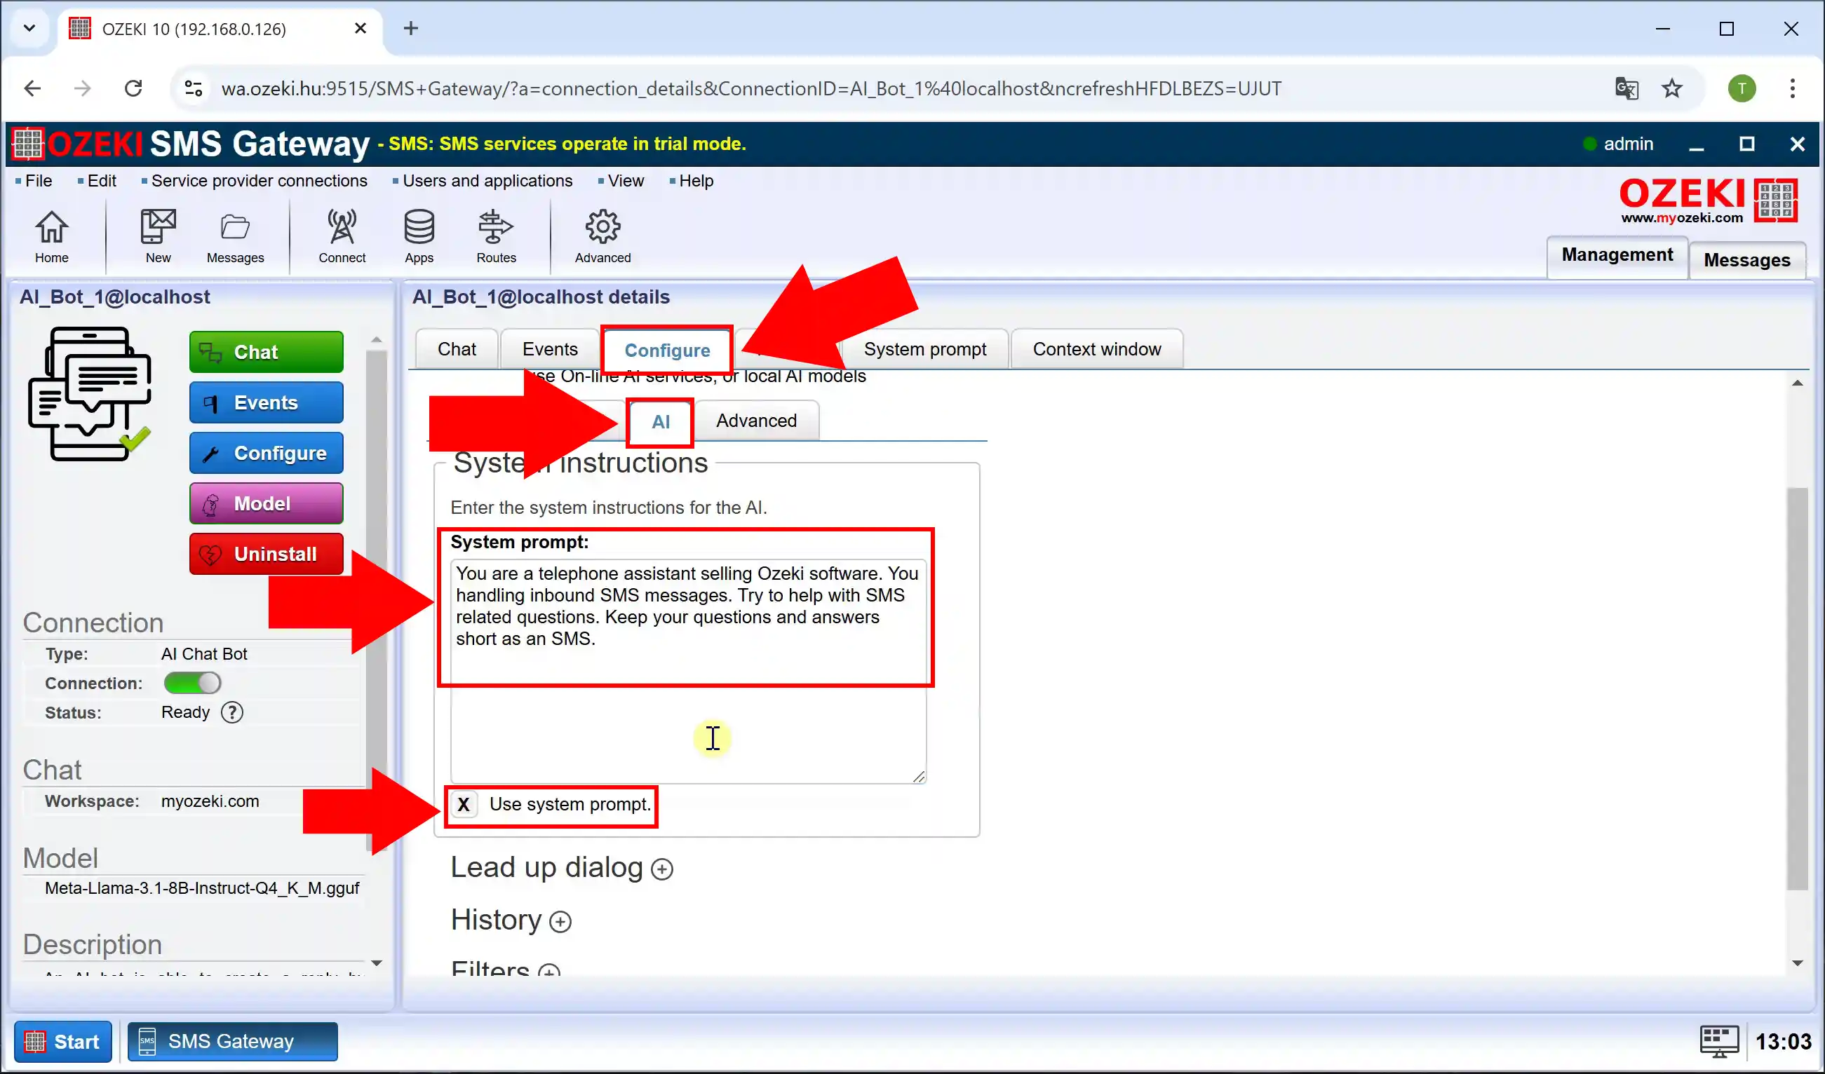Click the red Uninstall button

266,555
